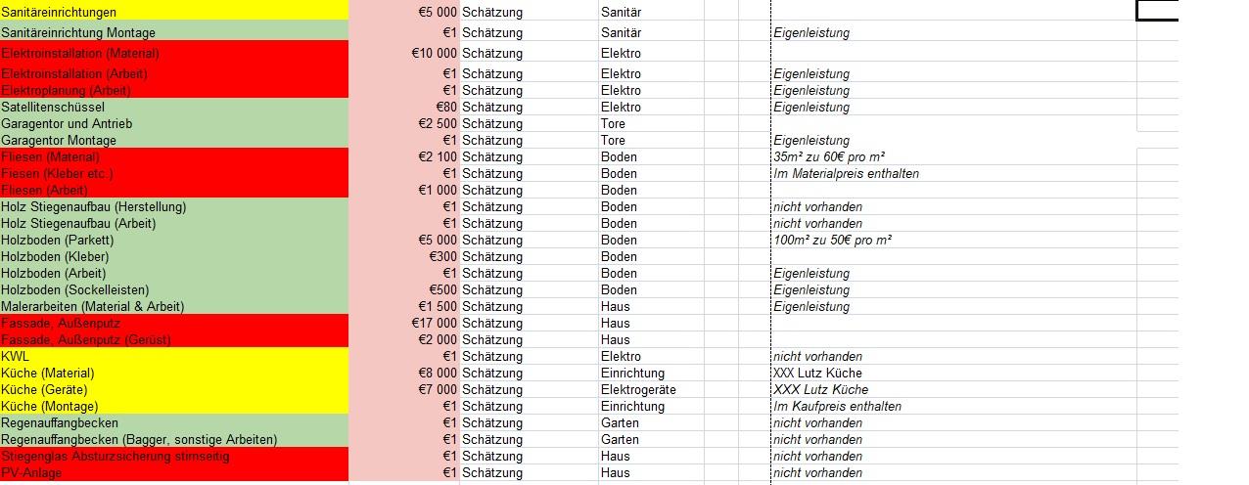
Task: Select the 'Im Materialpreis enthalten' note cell
Action: click(952, 173)
